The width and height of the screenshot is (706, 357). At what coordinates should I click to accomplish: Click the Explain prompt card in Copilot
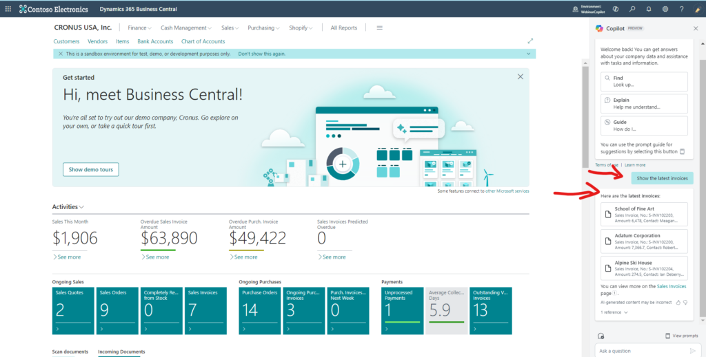tap(644, 104)
